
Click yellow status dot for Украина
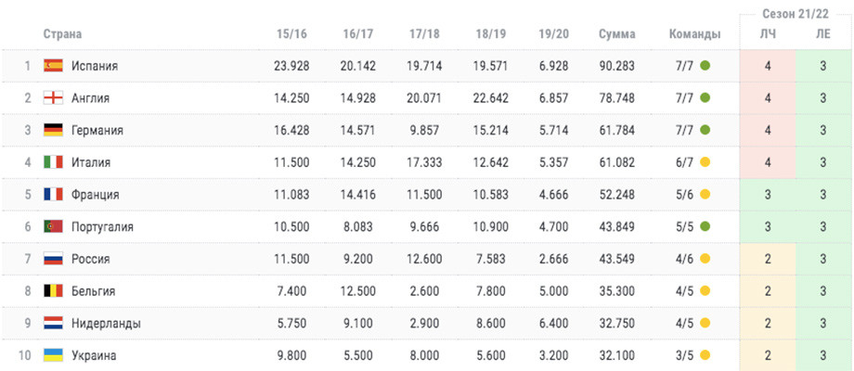click(x=705, y=355)
